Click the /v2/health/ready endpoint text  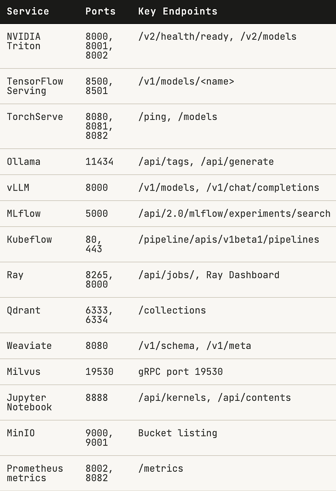[183, 36]
